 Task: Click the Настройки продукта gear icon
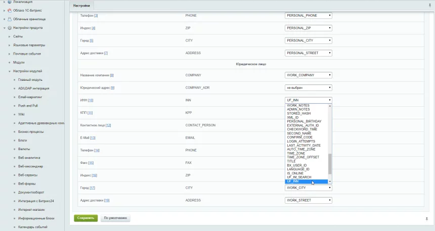click(x=10, y=28)
